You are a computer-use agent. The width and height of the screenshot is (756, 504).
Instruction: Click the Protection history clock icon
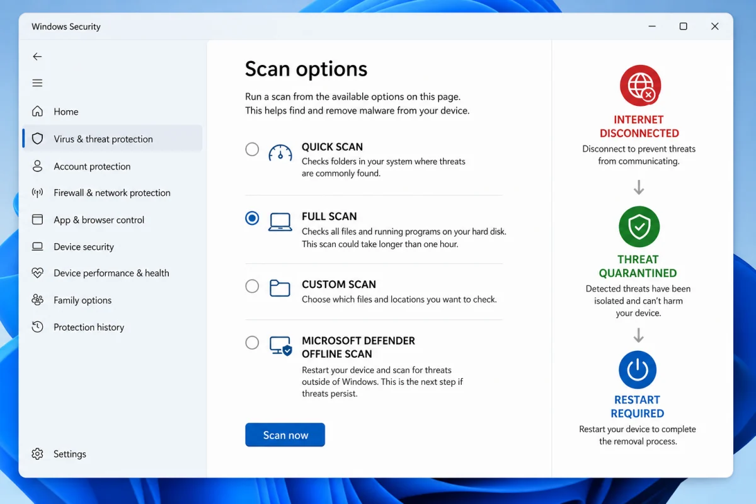tap(38, 327)
